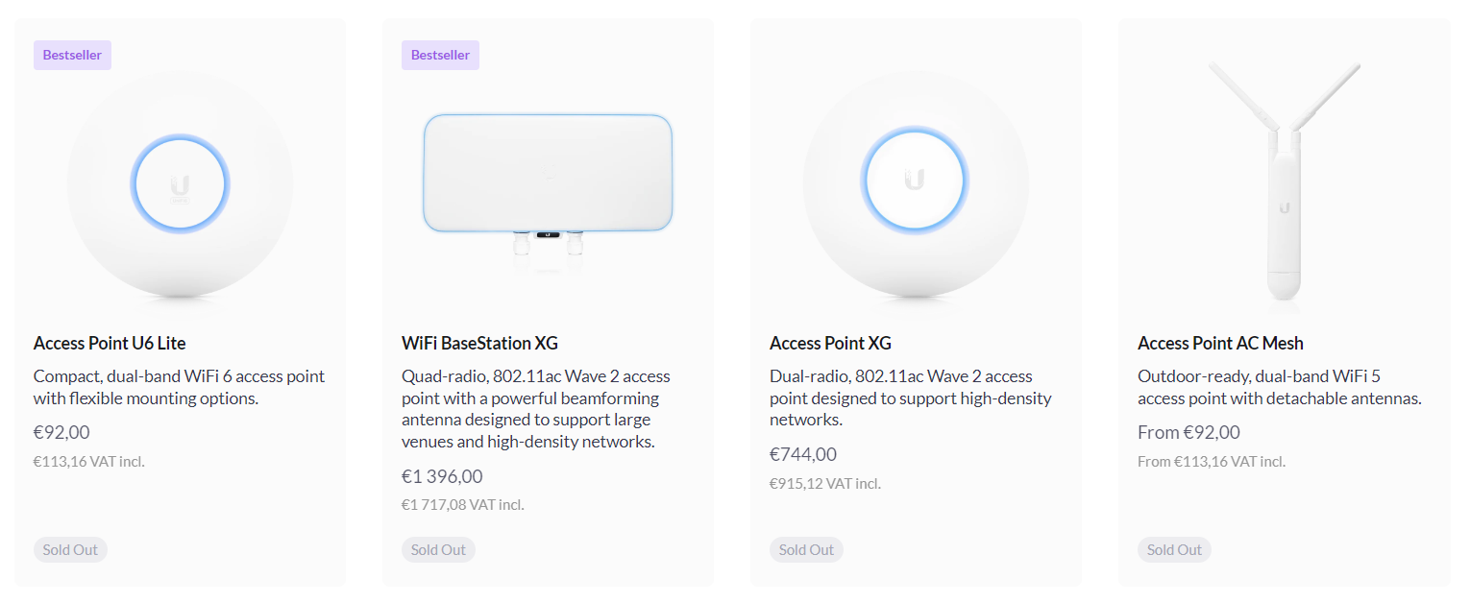Click Sold Out under WiFi BaseStation XG
This screenshot has height=603, width=1470.
pos(438,549)
